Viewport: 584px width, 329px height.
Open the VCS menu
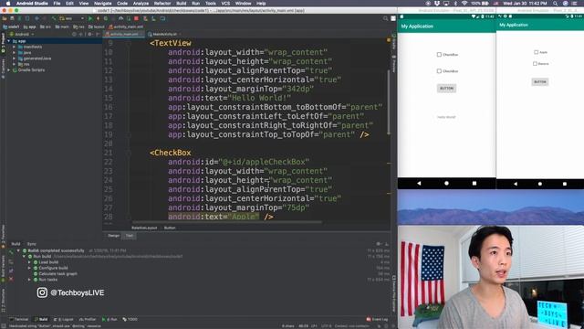click(x=225, y=4)
